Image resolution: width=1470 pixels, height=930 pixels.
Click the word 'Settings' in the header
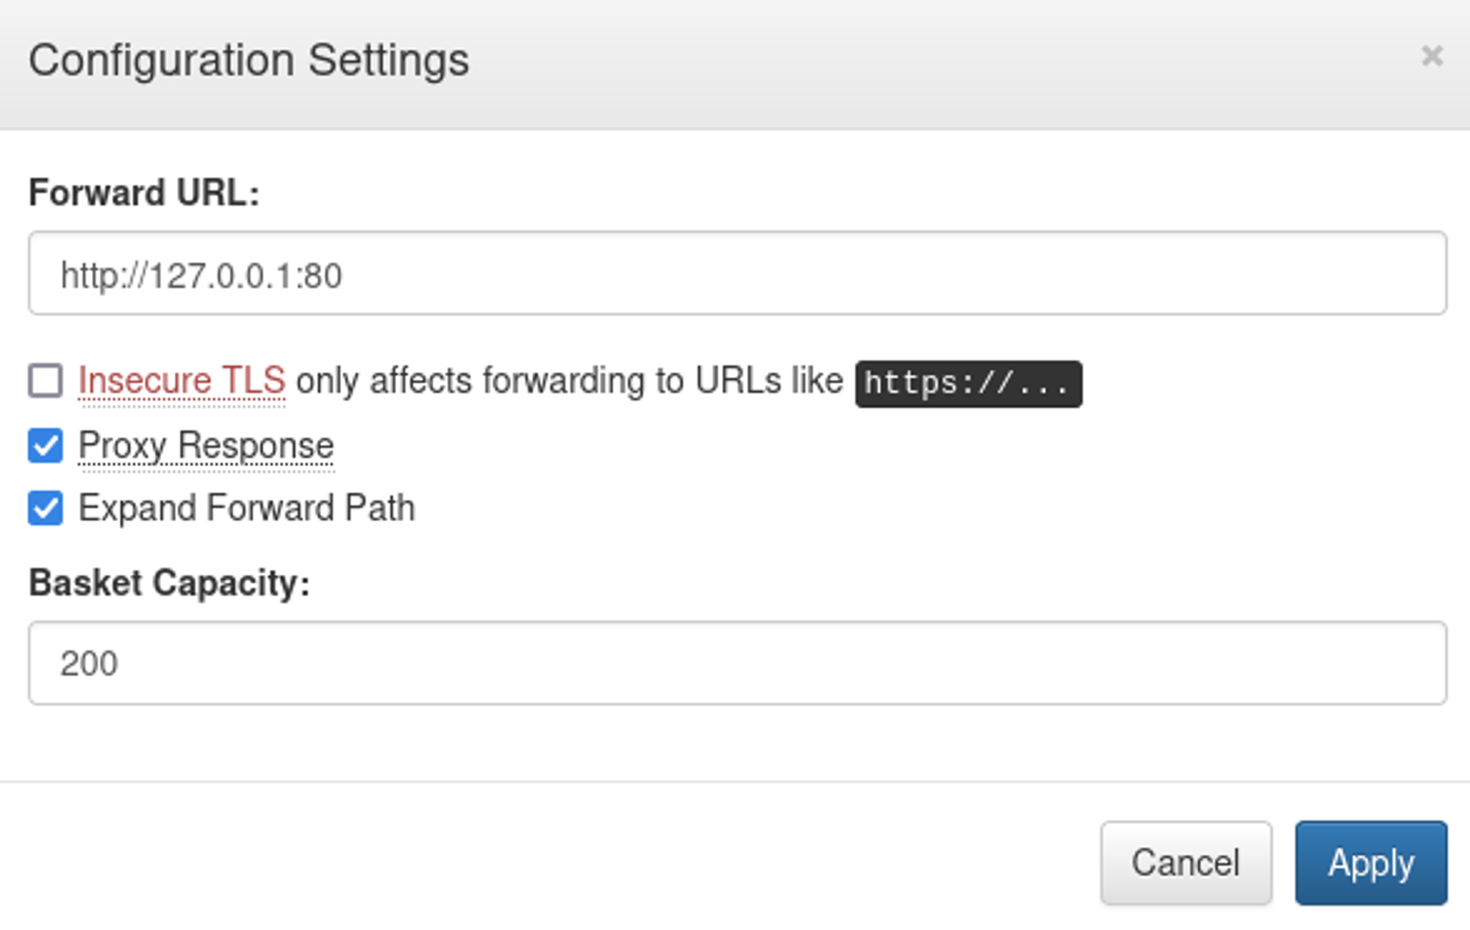click(x=388, y=60)
